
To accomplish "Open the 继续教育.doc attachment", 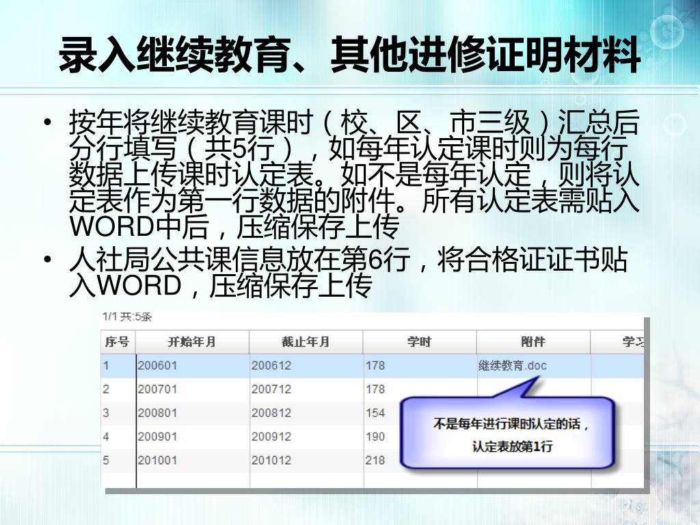I will pos(513,366).
